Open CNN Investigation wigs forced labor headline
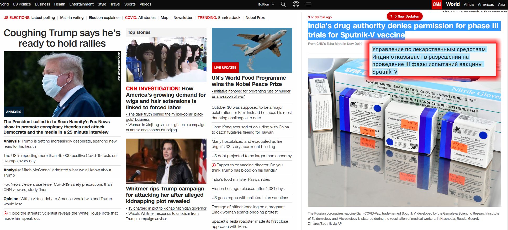The height and width of the screenshot is (230, 508). [x=166, y=98]
